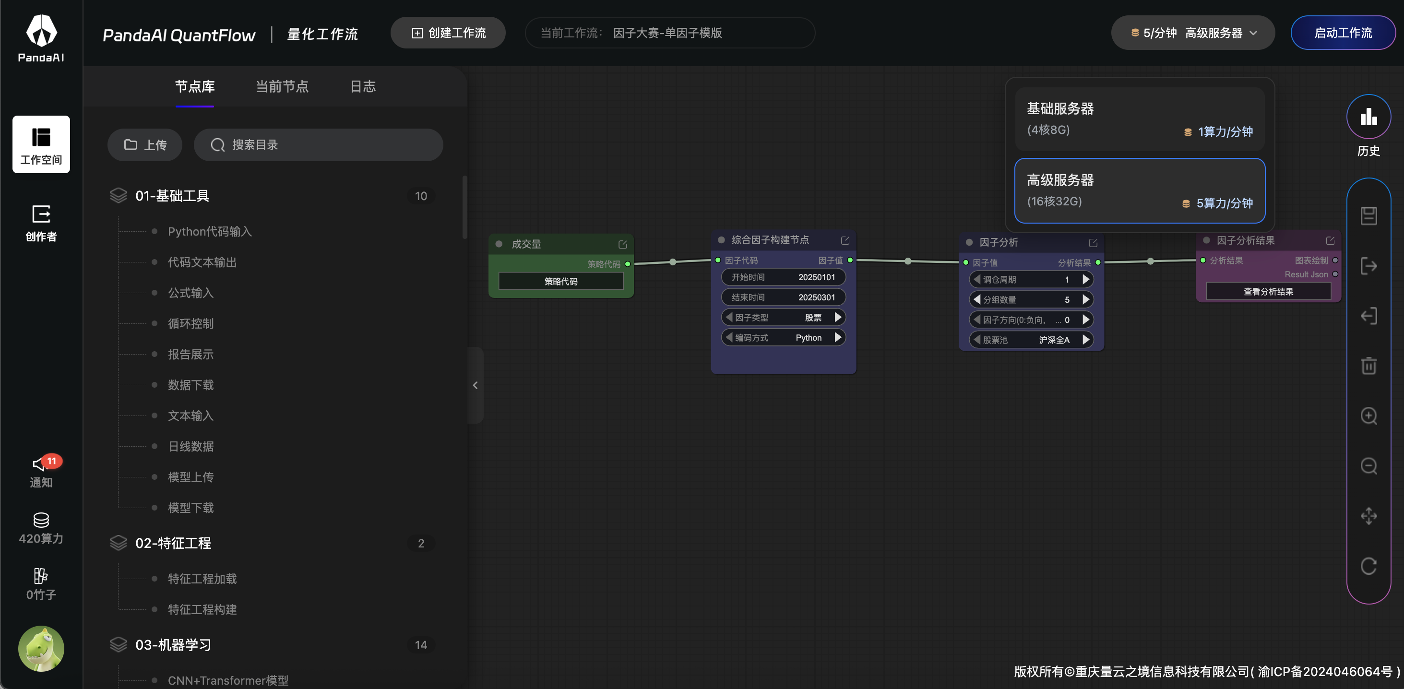Select CNN+Transformer模型 node item
This screenshot has height=689, width=1404.
click(228, 680)
